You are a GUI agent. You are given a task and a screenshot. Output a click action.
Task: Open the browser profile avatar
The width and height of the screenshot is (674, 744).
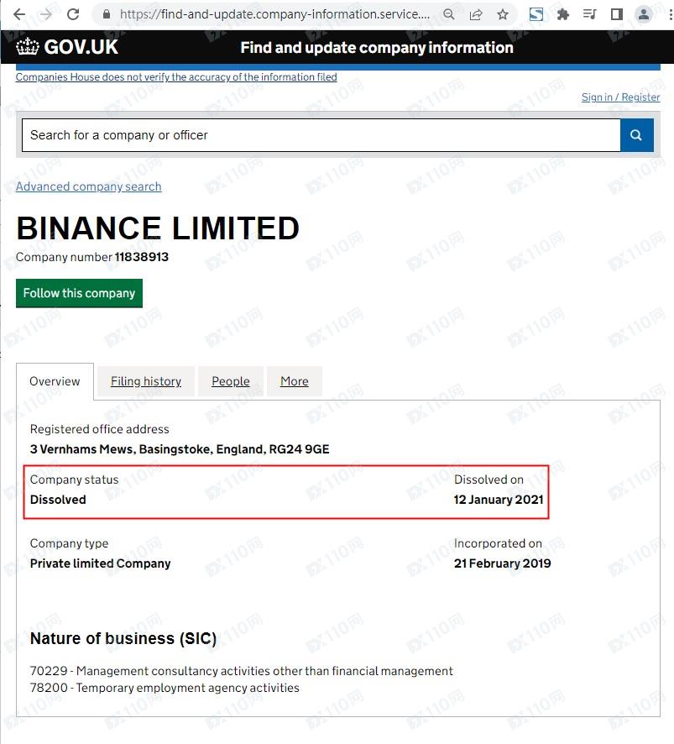pos(644,14)
